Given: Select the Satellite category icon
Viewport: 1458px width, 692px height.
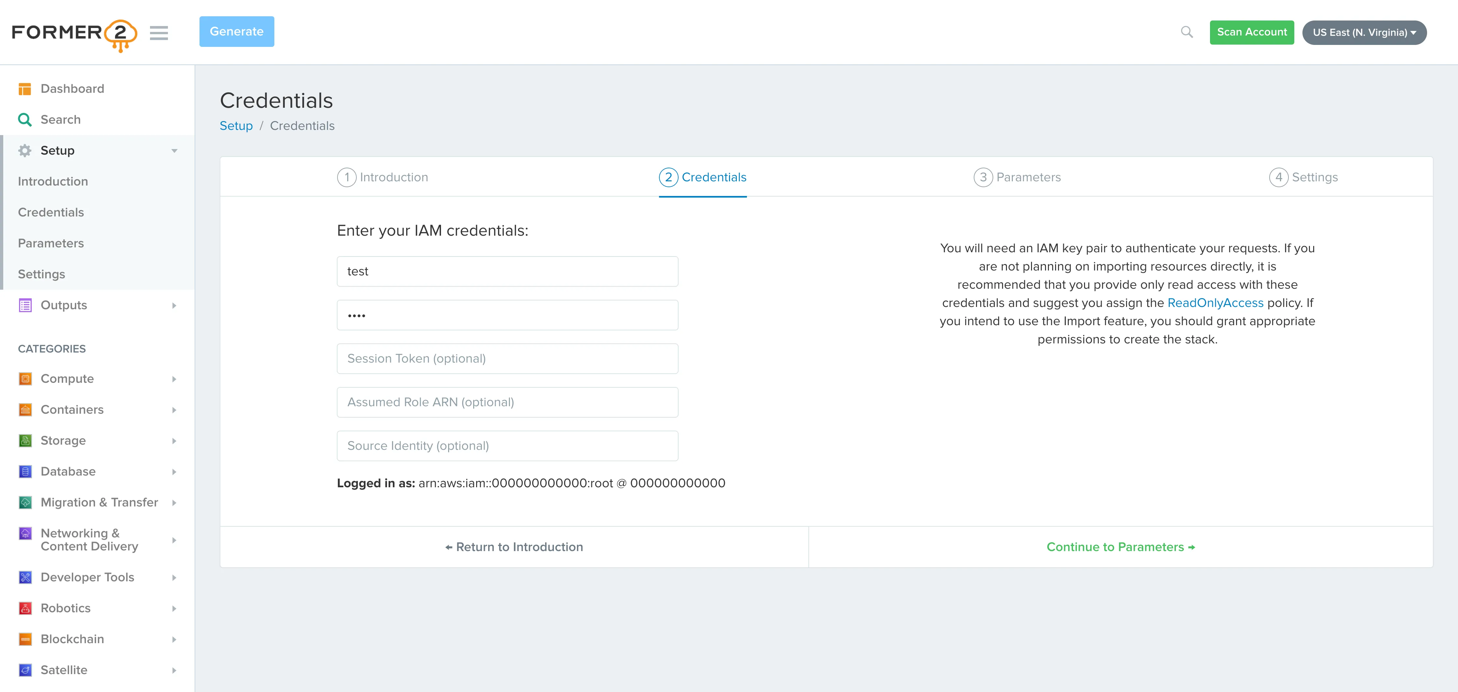Looking at the screenshot, I should 25,670.
